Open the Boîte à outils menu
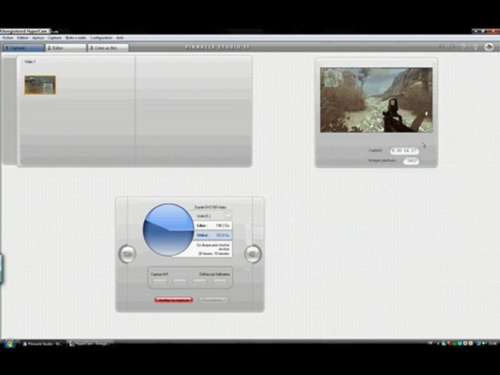500x375 pixels. click(76, 38)
